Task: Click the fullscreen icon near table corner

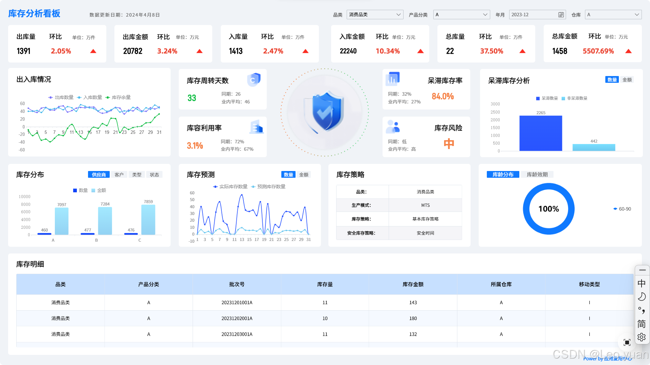Action: pyautogui.click(x=627, y=342)
